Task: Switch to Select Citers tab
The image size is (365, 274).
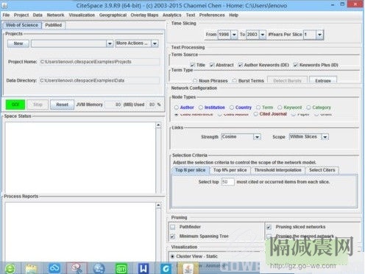Action: 322,170
